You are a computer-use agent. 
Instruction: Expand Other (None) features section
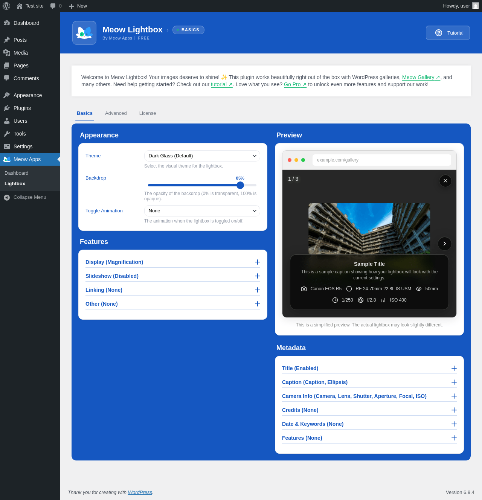pos(173,304)
